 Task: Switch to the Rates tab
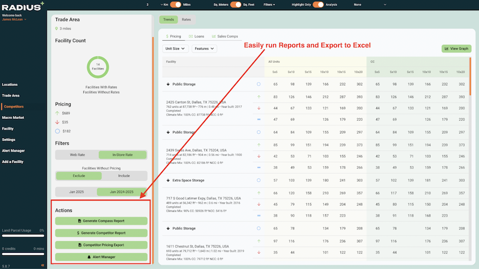tap(186, 20)
